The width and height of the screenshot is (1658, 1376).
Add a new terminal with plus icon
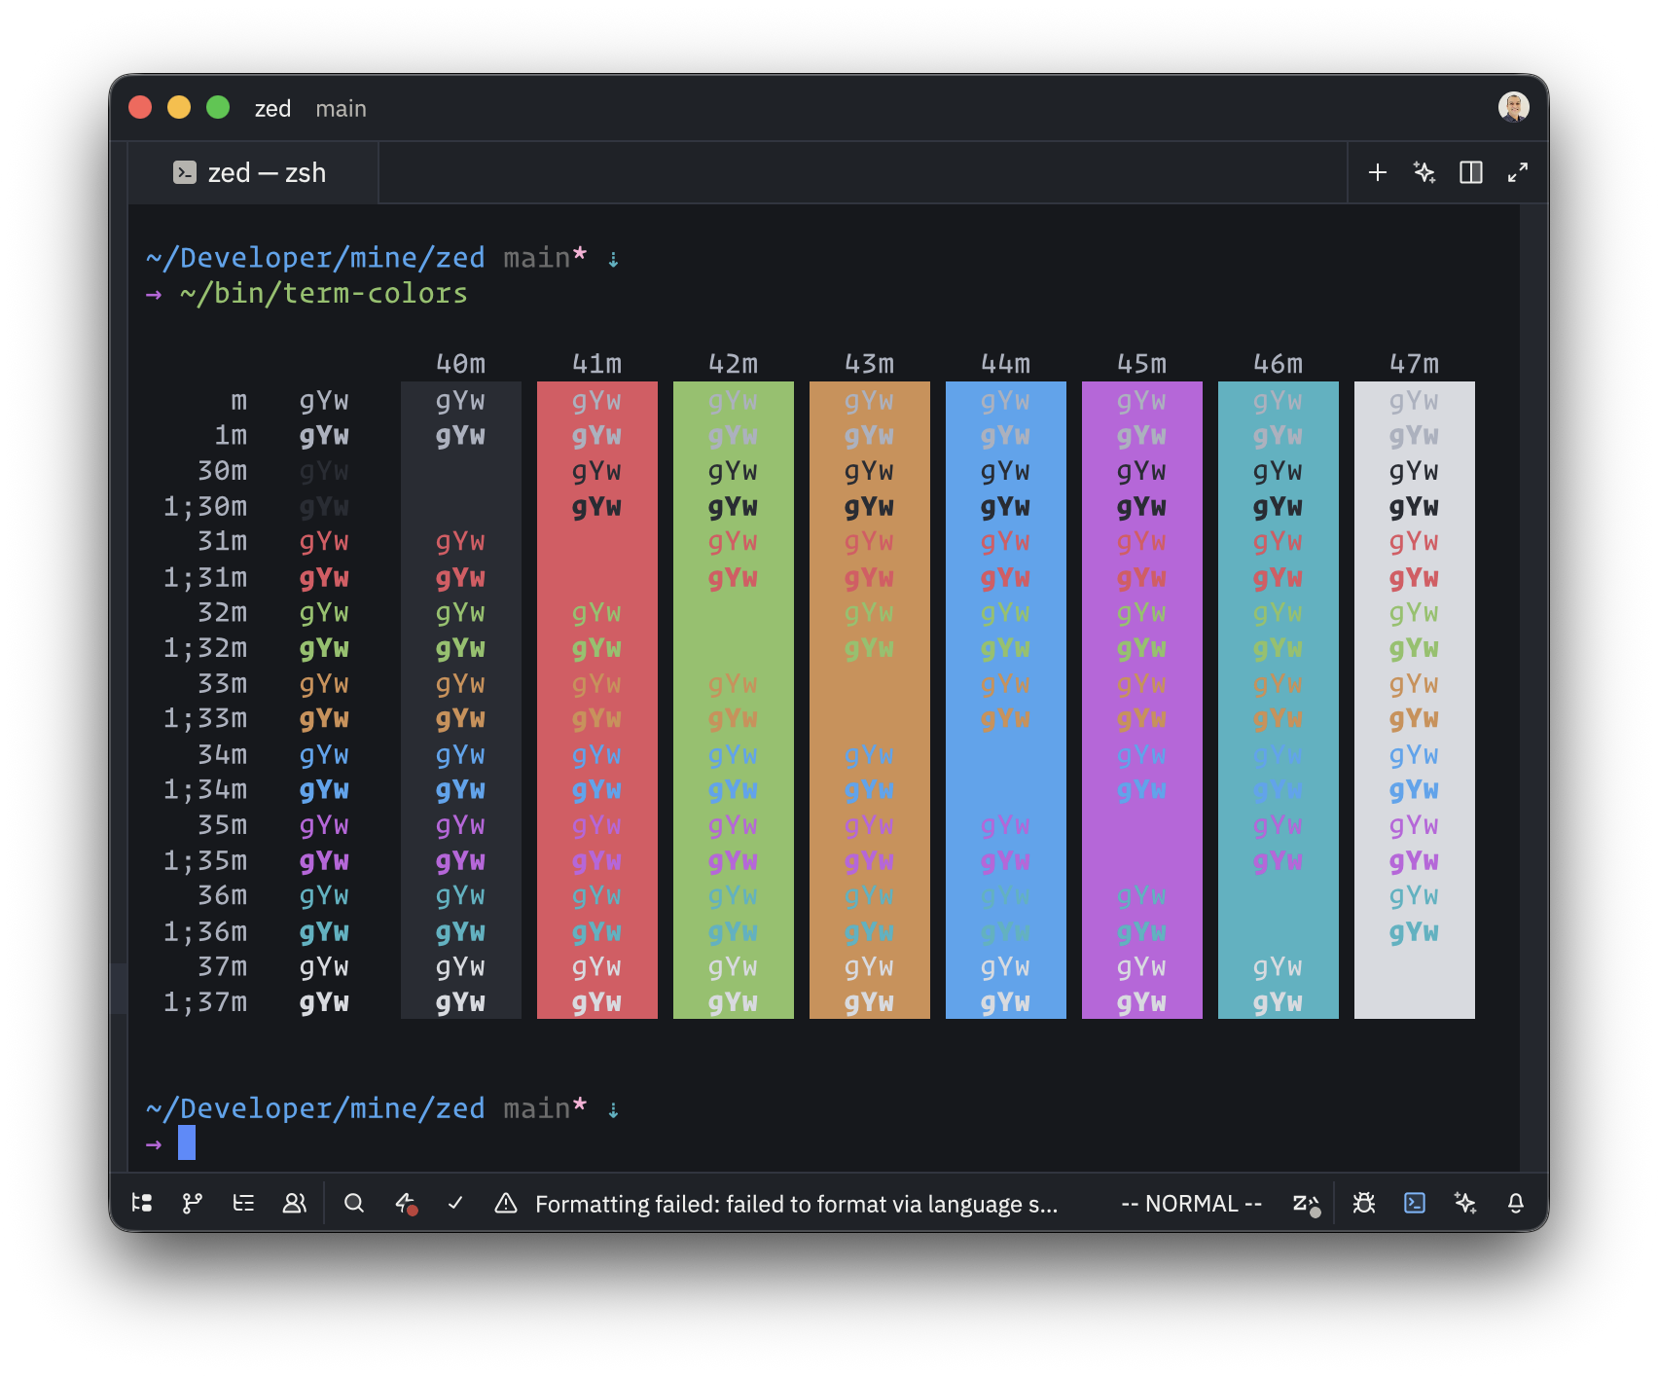click(x=1378, y=172)
